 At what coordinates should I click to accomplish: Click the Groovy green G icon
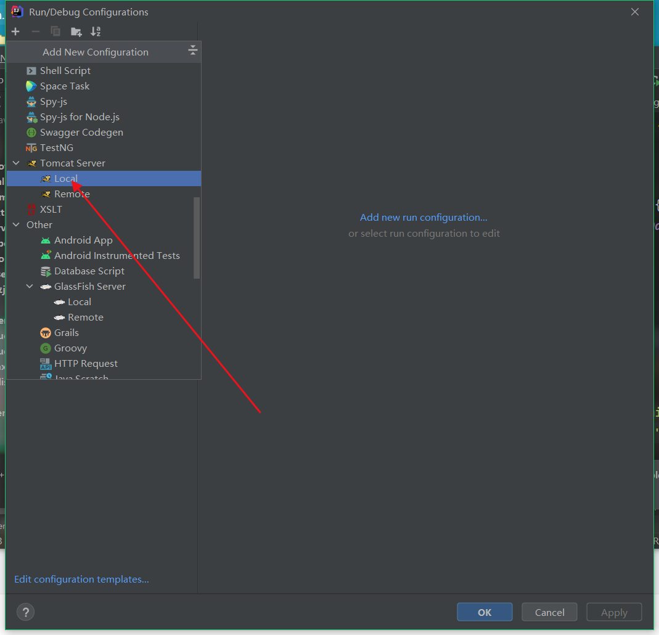[46, 348]
